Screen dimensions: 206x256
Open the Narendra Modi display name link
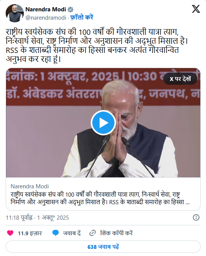point(46,9)
